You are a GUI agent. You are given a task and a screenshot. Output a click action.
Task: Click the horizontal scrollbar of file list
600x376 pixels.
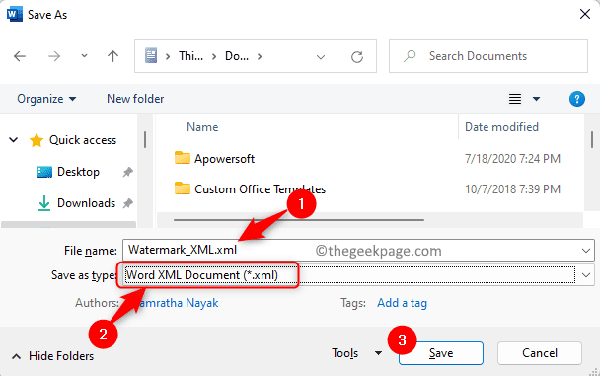(x=299, y=220)
